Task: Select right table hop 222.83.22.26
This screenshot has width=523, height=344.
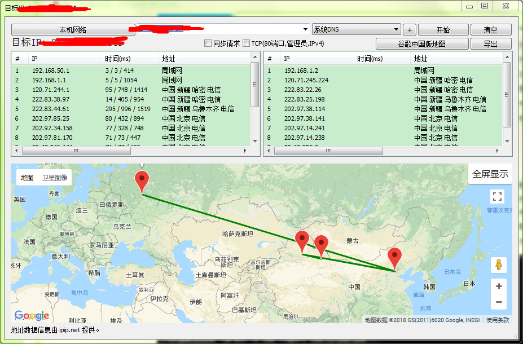Action: point(383,90)
